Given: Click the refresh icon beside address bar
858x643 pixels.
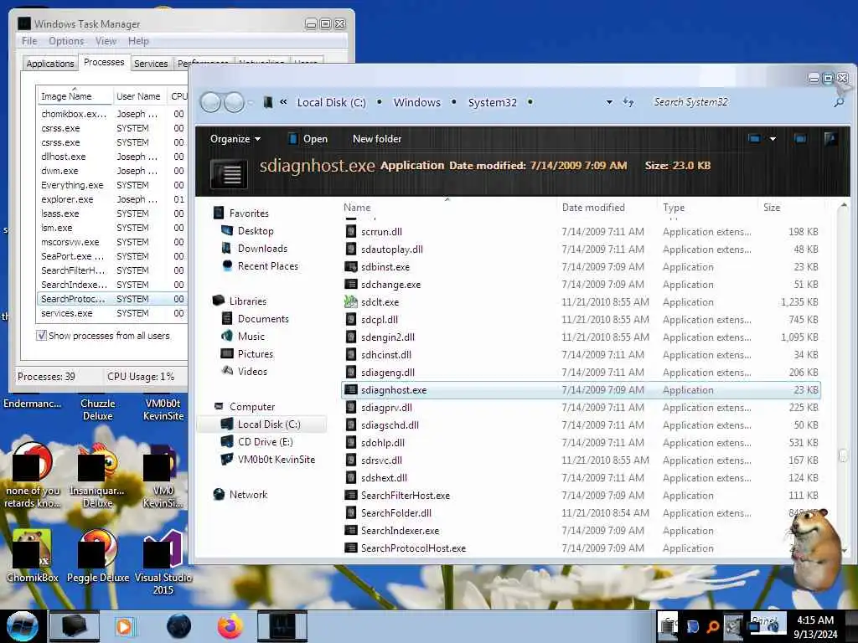Looking at the screenshot, I should [x=628, y=102].
